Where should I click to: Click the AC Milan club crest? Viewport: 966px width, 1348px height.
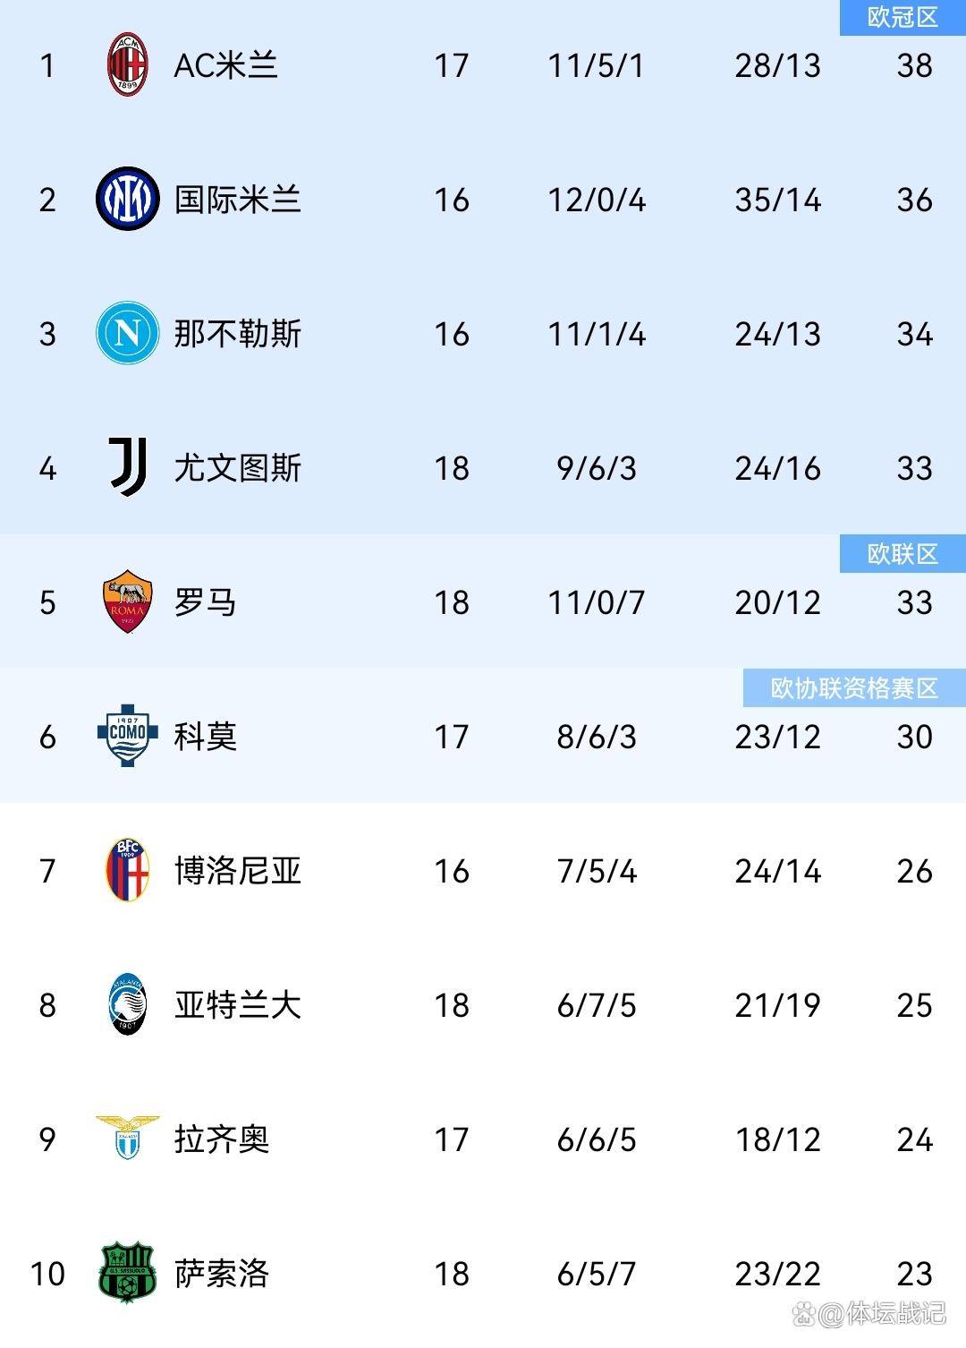click(127, 65)
